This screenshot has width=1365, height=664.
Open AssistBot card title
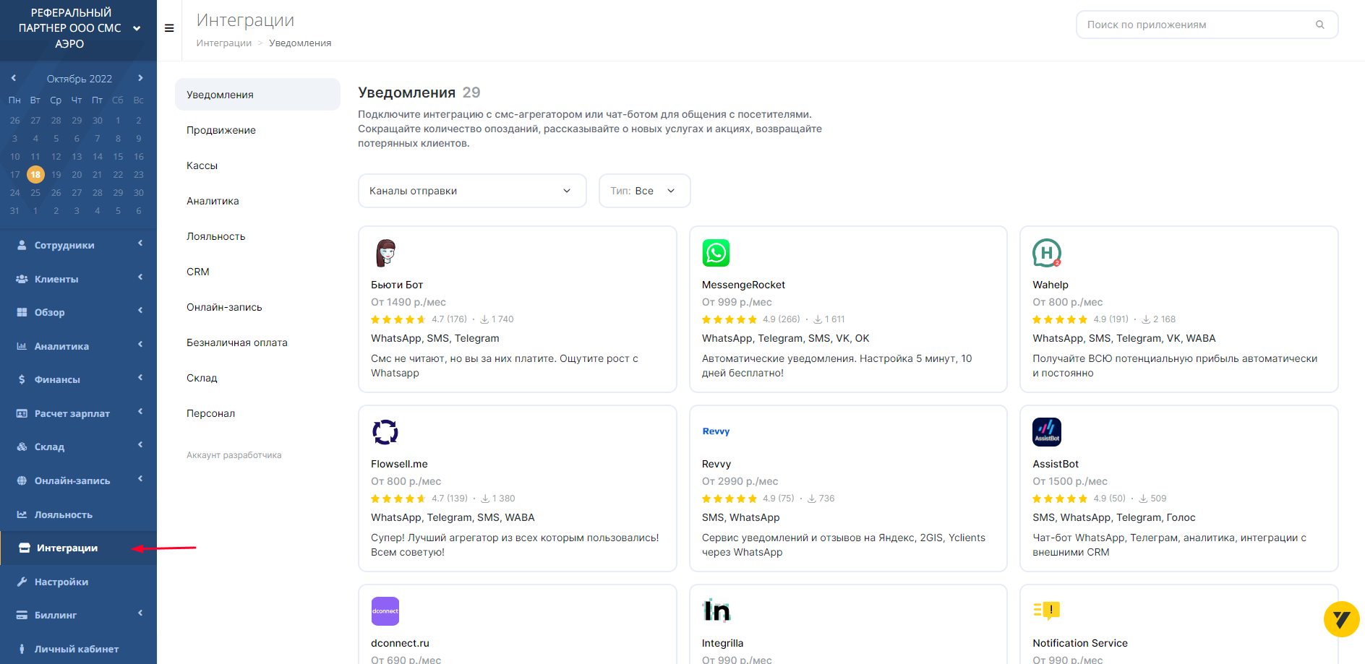pyautogui.click(x=1056, y=464)
